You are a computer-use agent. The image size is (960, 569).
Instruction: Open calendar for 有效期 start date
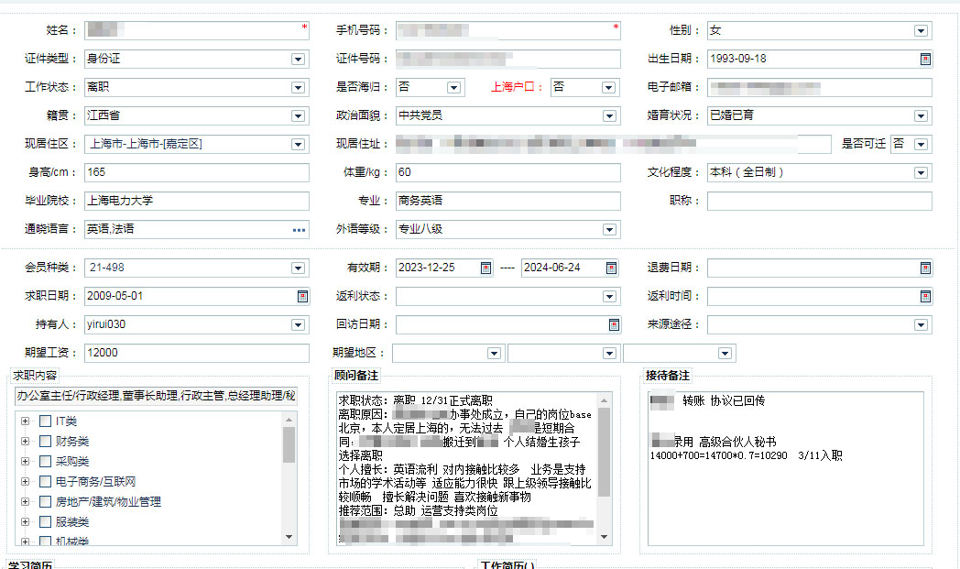(485, 268)
